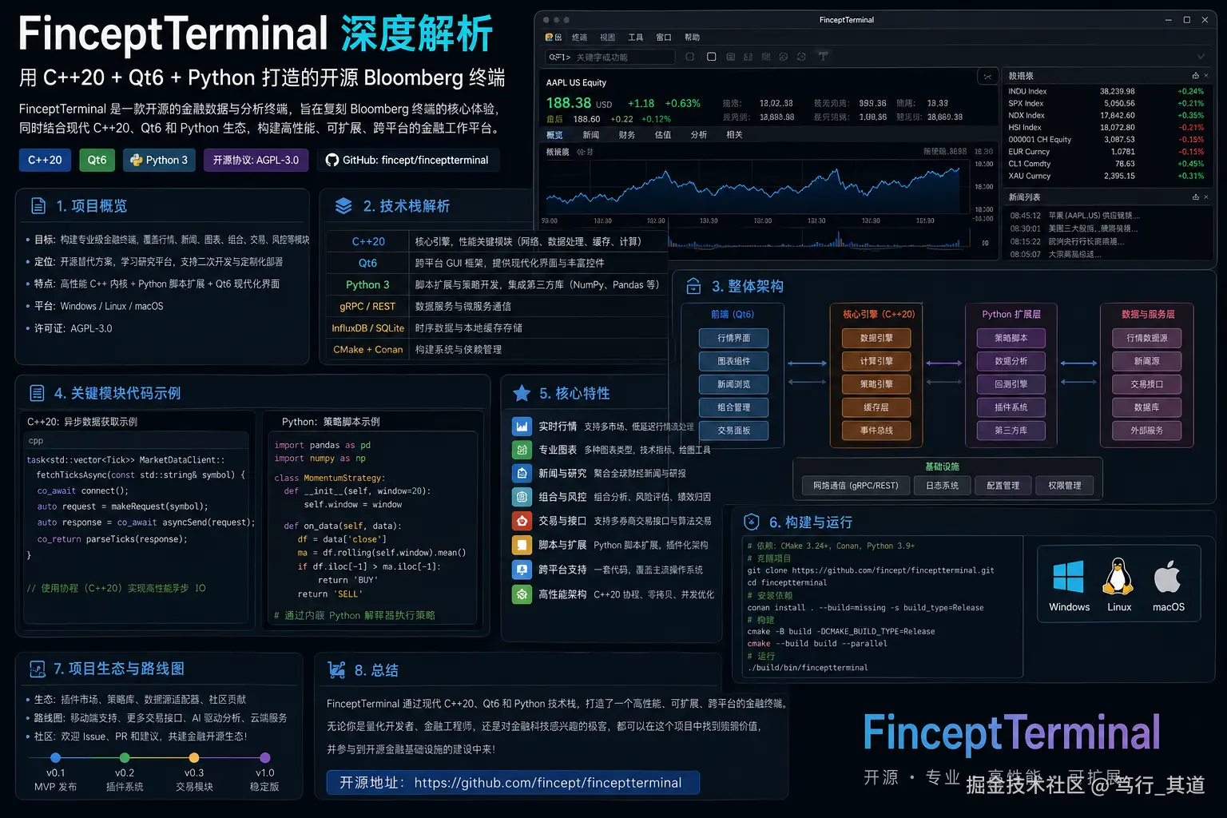
Task: Select the 新闻与研究 feature icon
Action: pyautogui.click(x=522, y=473)
